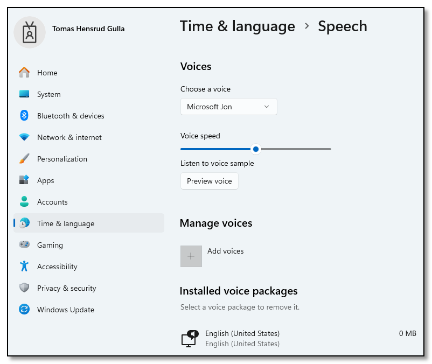Image resolution: width=432 pixels, height=364 pixels.
Task: Click the Preview voice button
Action: coord(209,181)
